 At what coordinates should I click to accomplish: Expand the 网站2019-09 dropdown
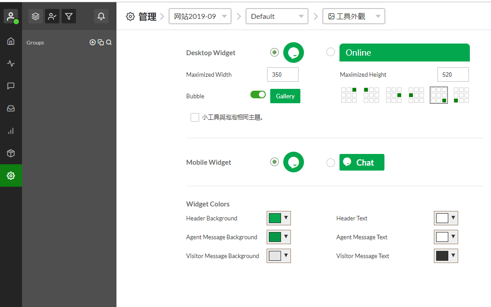(200, 17)
